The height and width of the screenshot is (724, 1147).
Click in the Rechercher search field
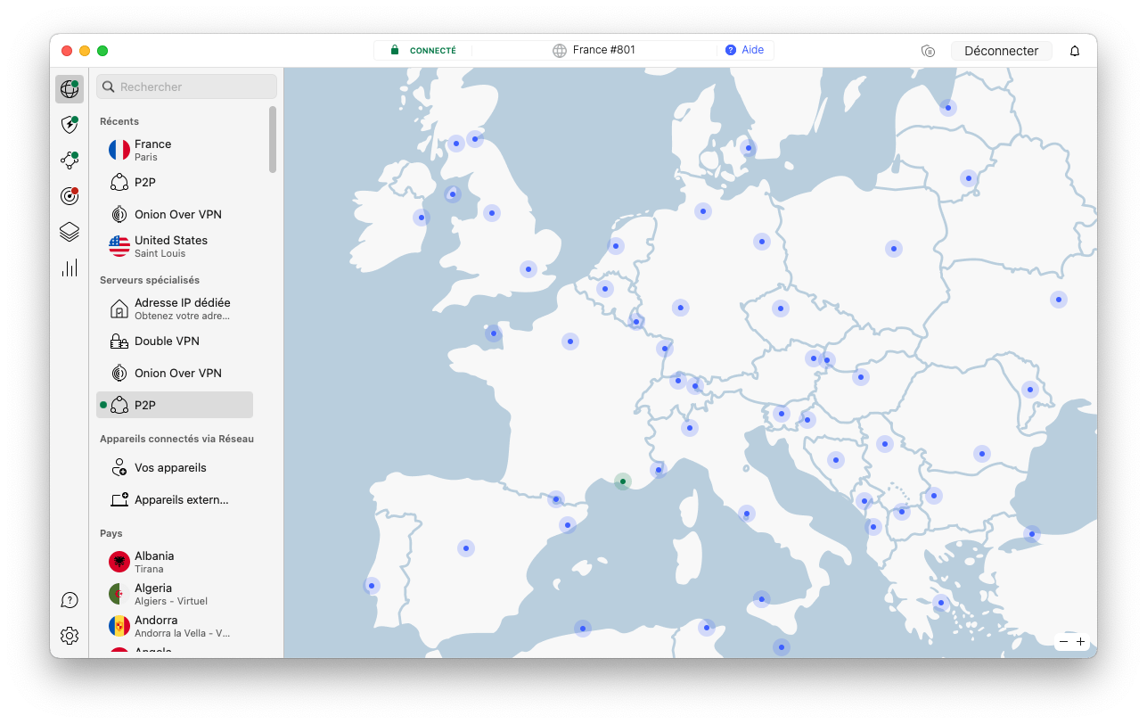point(187,86)
